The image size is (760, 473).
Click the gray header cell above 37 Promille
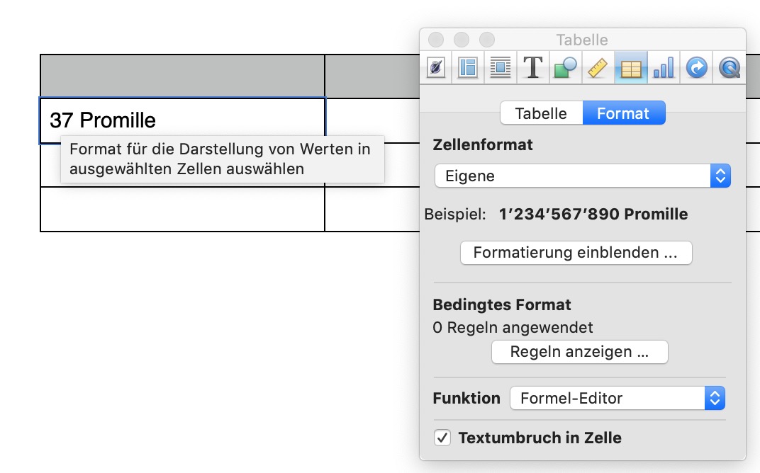click(182, 76)
